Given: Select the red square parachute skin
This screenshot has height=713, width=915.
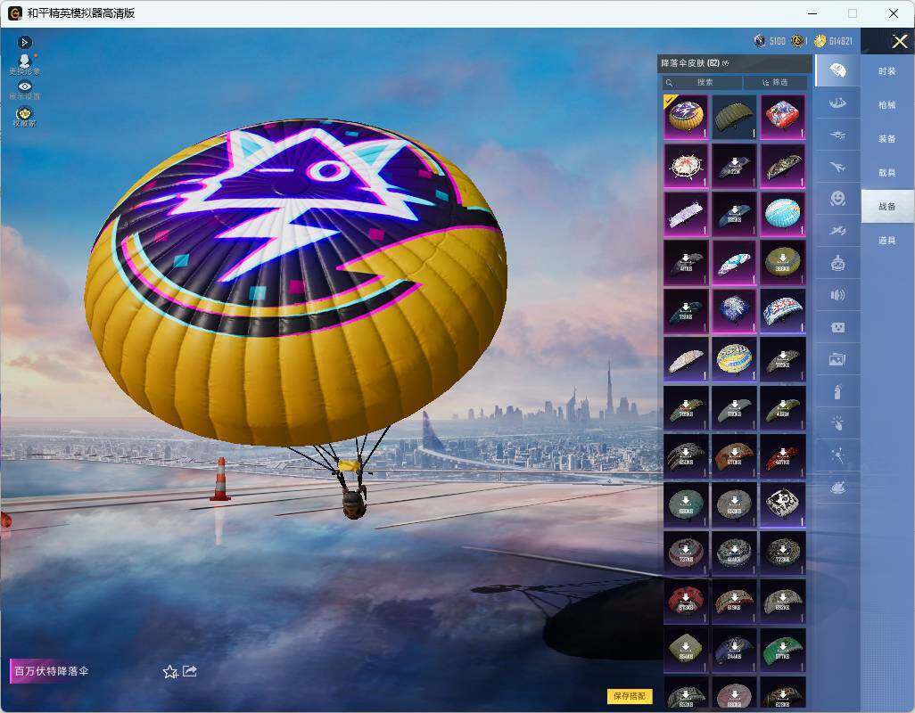Looking at the screenshot, I should tap(782, 117).
